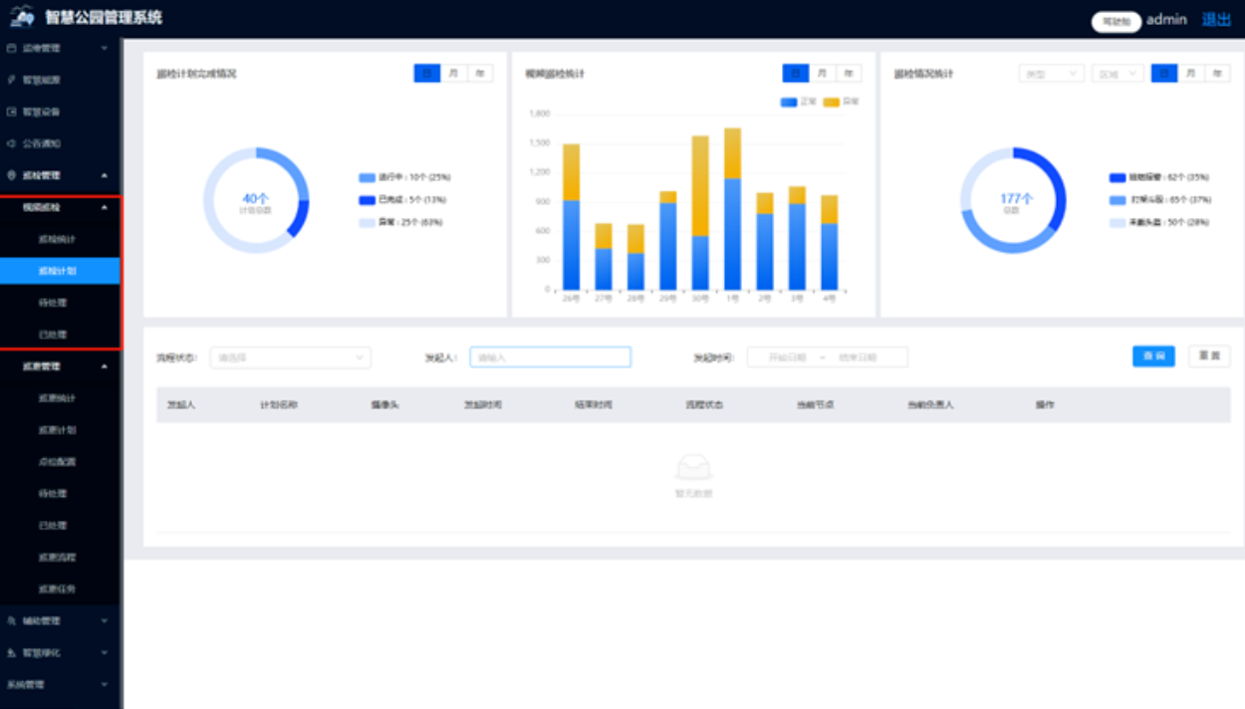Switch the 巡检计划完成情况 chart to 年 view

point(480,74)
